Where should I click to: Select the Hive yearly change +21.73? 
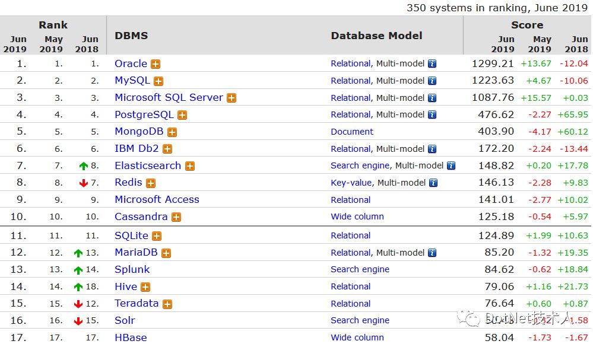click(x=573, y=286)
